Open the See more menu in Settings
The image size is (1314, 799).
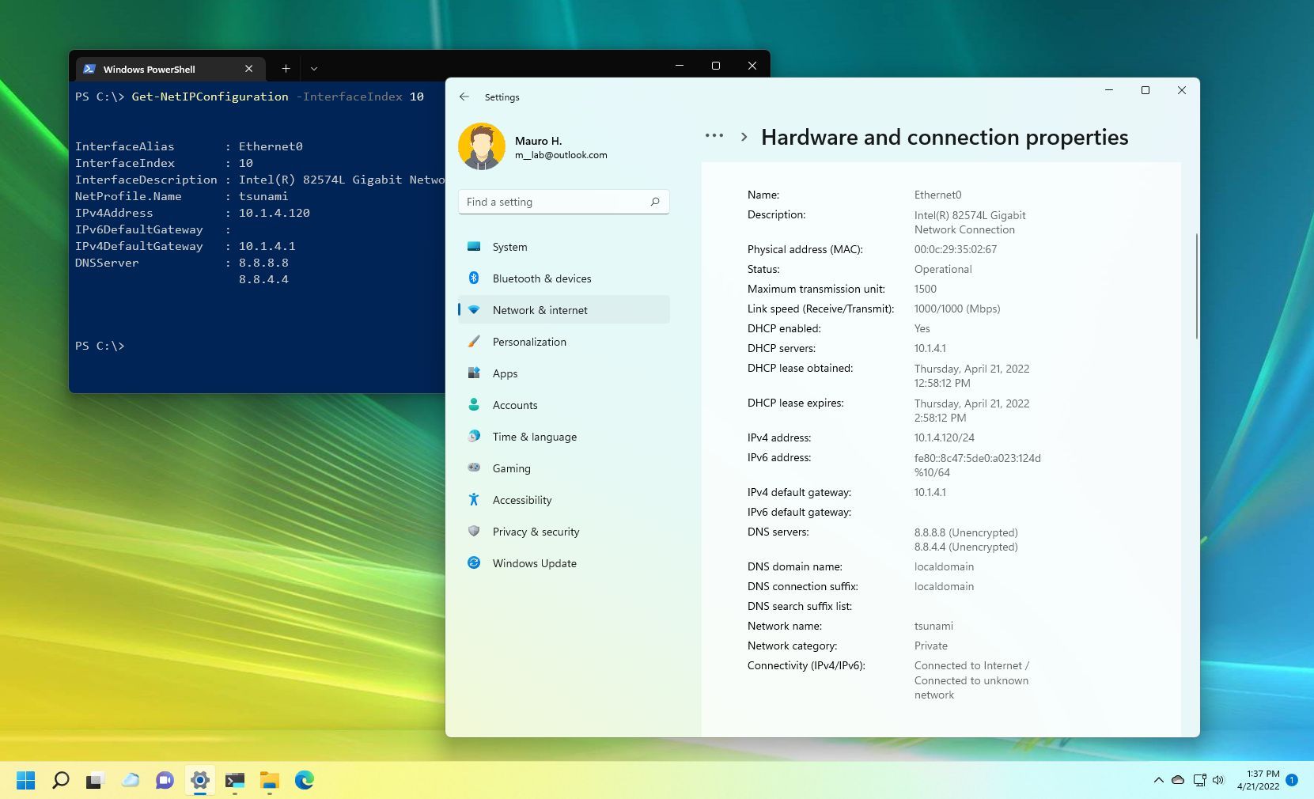[714, 135]
